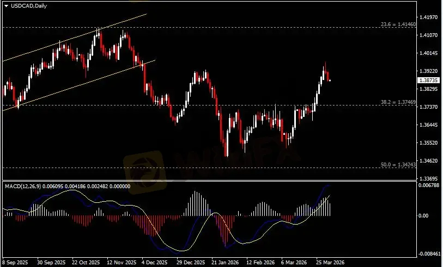Click the current price tag 1.38735
This screenshot has width=443, height=267.
[x=429, y=80]
